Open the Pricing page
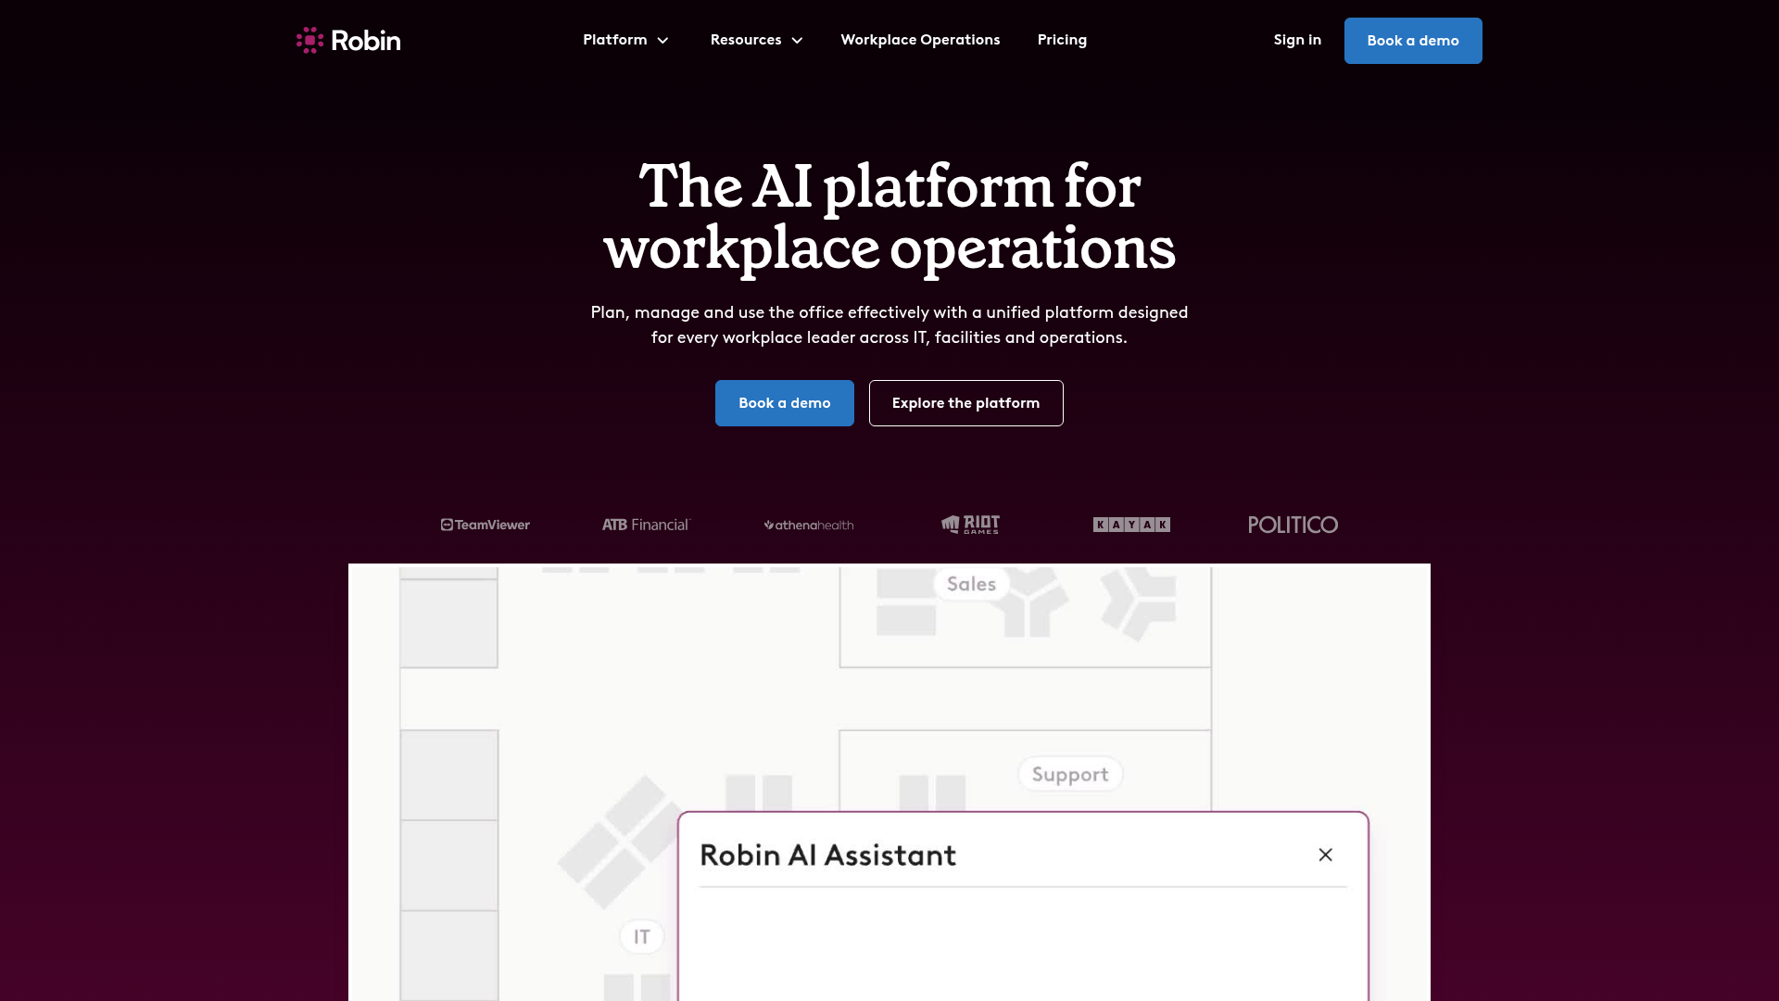Image resolution: width=1779 pixels, height=1001 pixels. point(1062,40)
